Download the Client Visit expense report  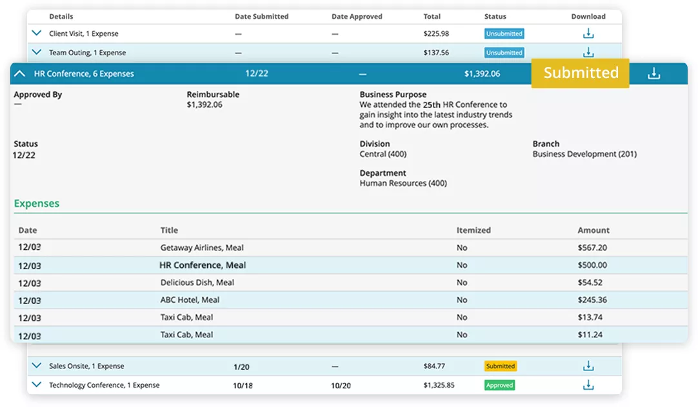[x=588, y=33]
